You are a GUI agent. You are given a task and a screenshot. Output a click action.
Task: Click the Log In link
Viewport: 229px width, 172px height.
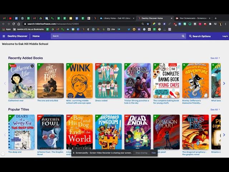(225, 36)
